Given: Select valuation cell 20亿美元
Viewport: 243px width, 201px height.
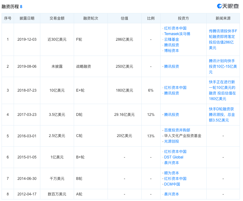Looking at the screenshot, I should tap(125, 136).
